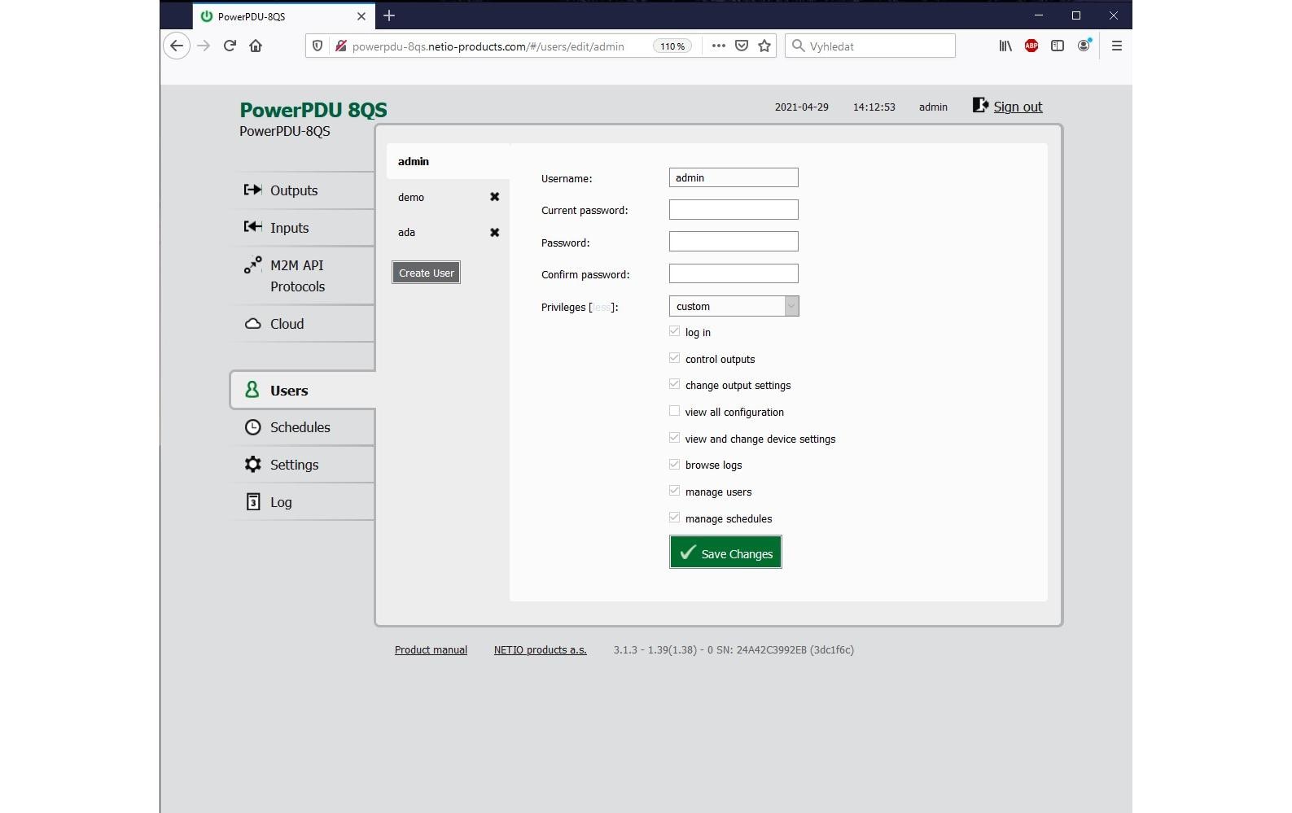This screenshot has width=1292, height=813.
Task: Open a new browser tab
Action: click(389, 15)
